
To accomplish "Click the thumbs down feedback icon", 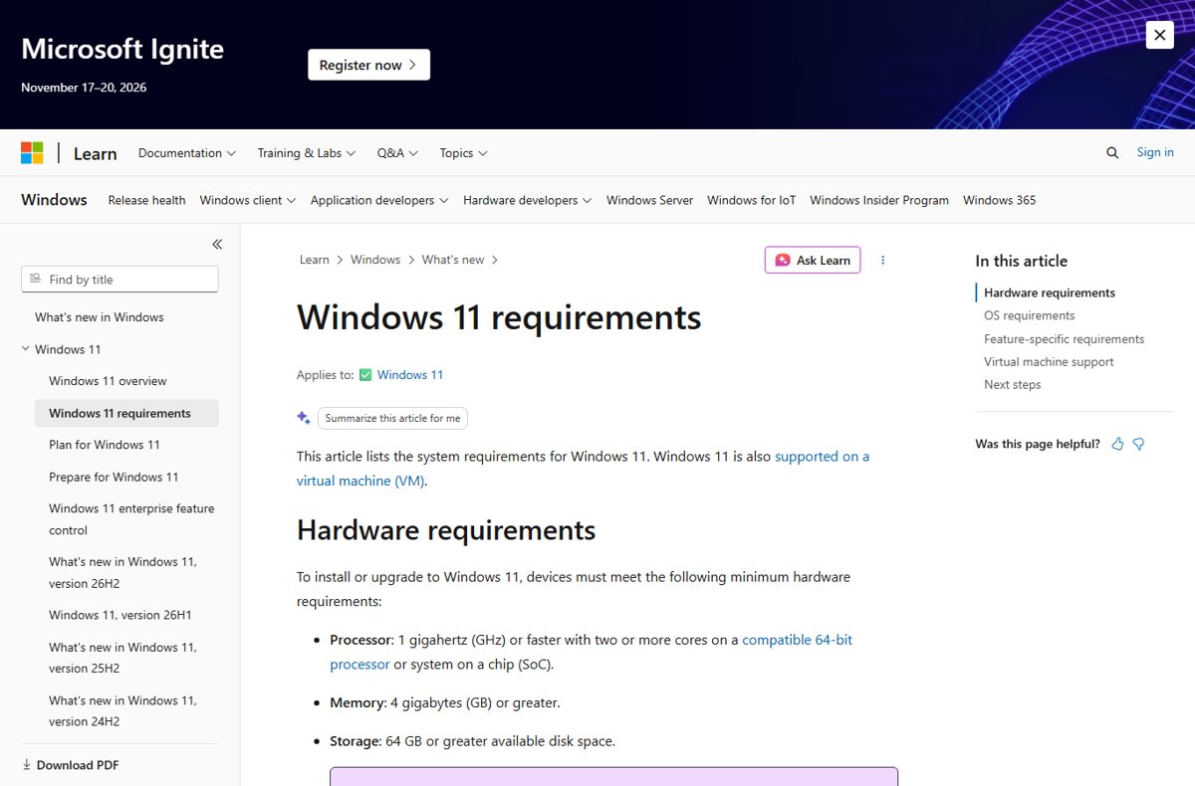I will tap(1138, 444).
